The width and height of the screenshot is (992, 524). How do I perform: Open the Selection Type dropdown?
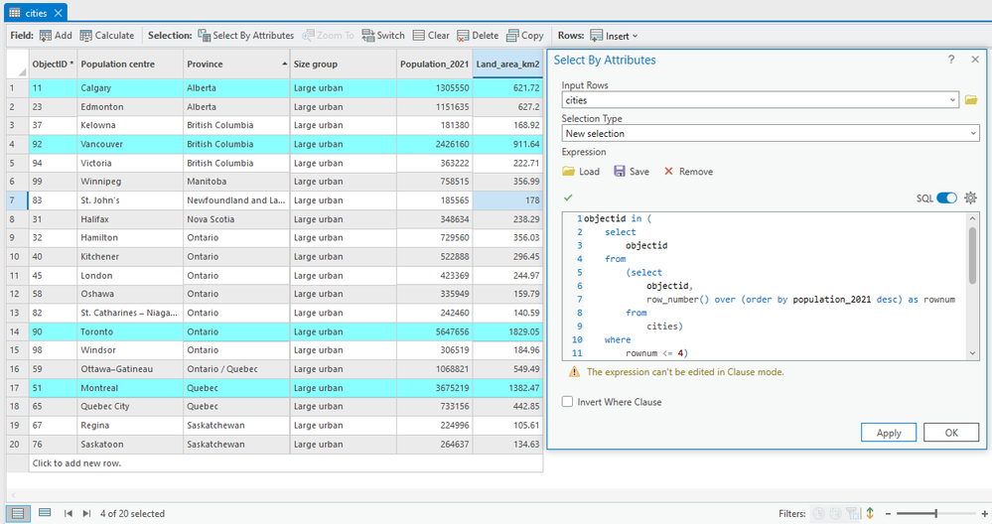[972, 133]
